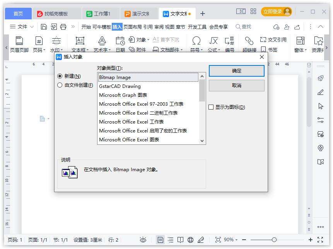333x249 pixels.
Task: Switch to outline view icon in status bar
Action: pyautogui.click(x=171, y=240)
